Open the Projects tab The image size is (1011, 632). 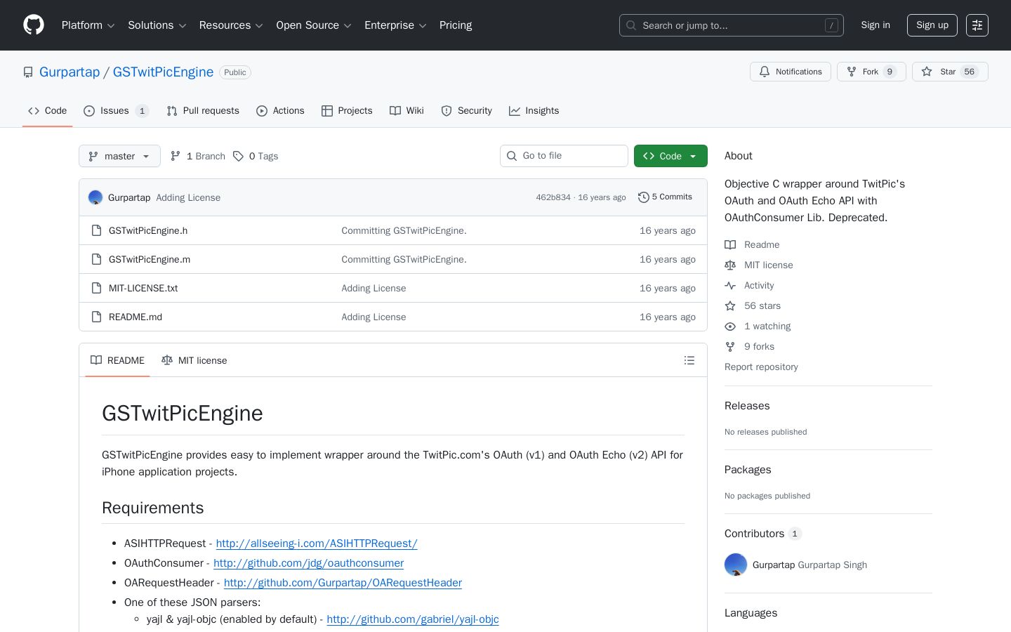point(347,111)
